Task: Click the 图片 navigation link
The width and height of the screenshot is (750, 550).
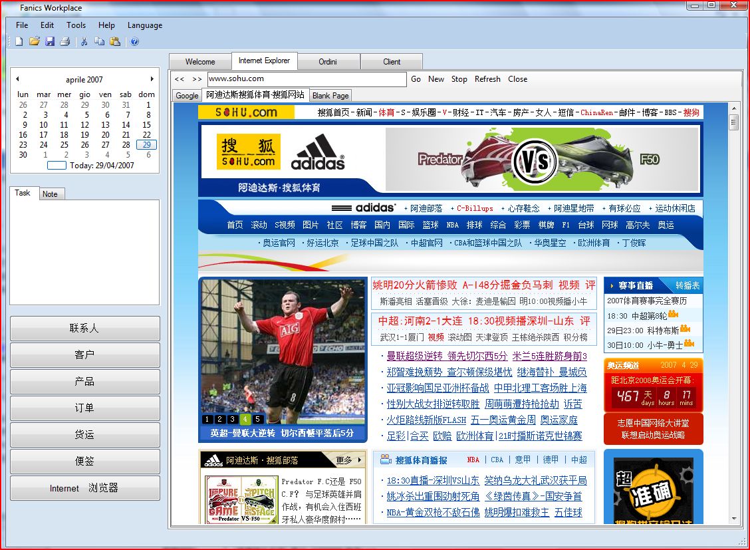Action: pyautogui.click(x=311, y=225)
